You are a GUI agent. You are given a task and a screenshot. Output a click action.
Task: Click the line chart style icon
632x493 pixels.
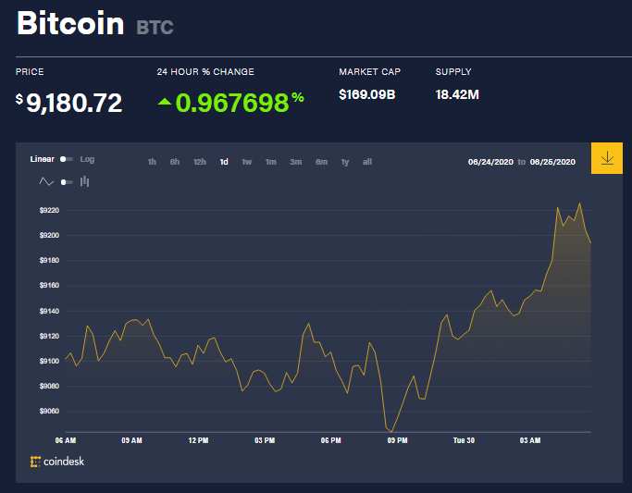click(x=46, y=181)
